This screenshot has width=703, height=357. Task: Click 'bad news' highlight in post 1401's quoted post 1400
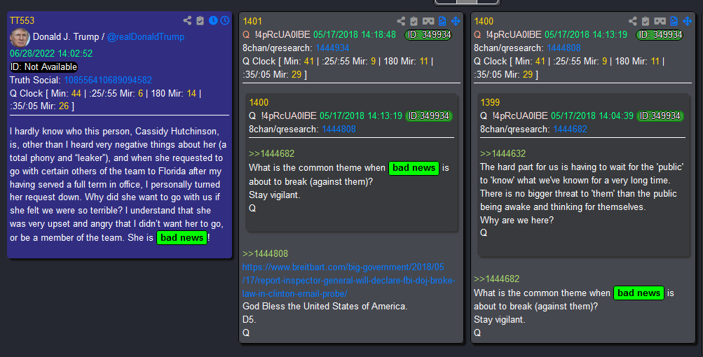(414, 168)
